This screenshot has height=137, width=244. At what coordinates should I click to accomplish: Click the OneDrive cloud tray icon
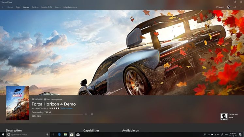click(x=212, y=134)
